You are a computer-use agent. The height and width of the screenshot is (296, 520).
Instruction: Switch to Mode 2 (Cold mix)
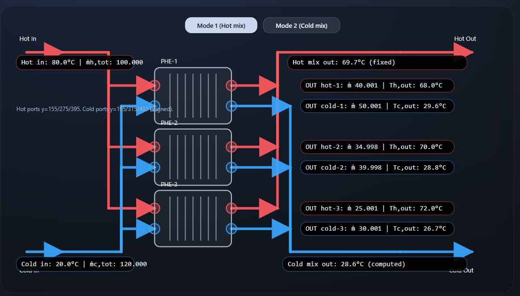point(302,25)
